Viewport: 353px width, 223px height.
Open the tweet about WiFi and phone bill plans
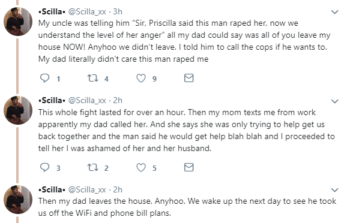(187, 207)
